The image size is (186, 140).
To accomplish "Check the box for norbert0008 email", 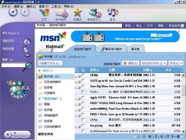I will (83, 109).
